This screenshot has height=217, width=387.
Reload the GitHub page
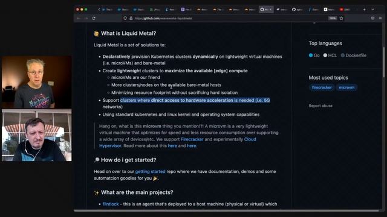(x=94, y=18)
